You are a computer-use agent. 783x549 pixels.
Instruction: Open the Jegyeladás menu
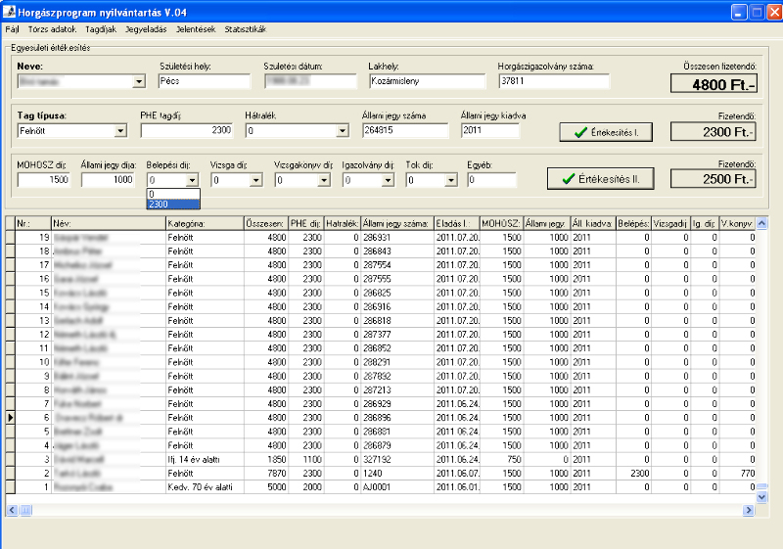(146, 29)
